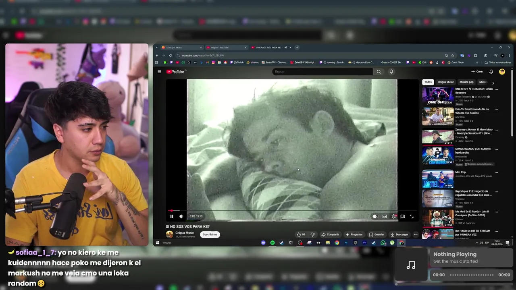Go to the YouTube home logo
The width and height of the screenshot is (516, 290).
(175, 72)
